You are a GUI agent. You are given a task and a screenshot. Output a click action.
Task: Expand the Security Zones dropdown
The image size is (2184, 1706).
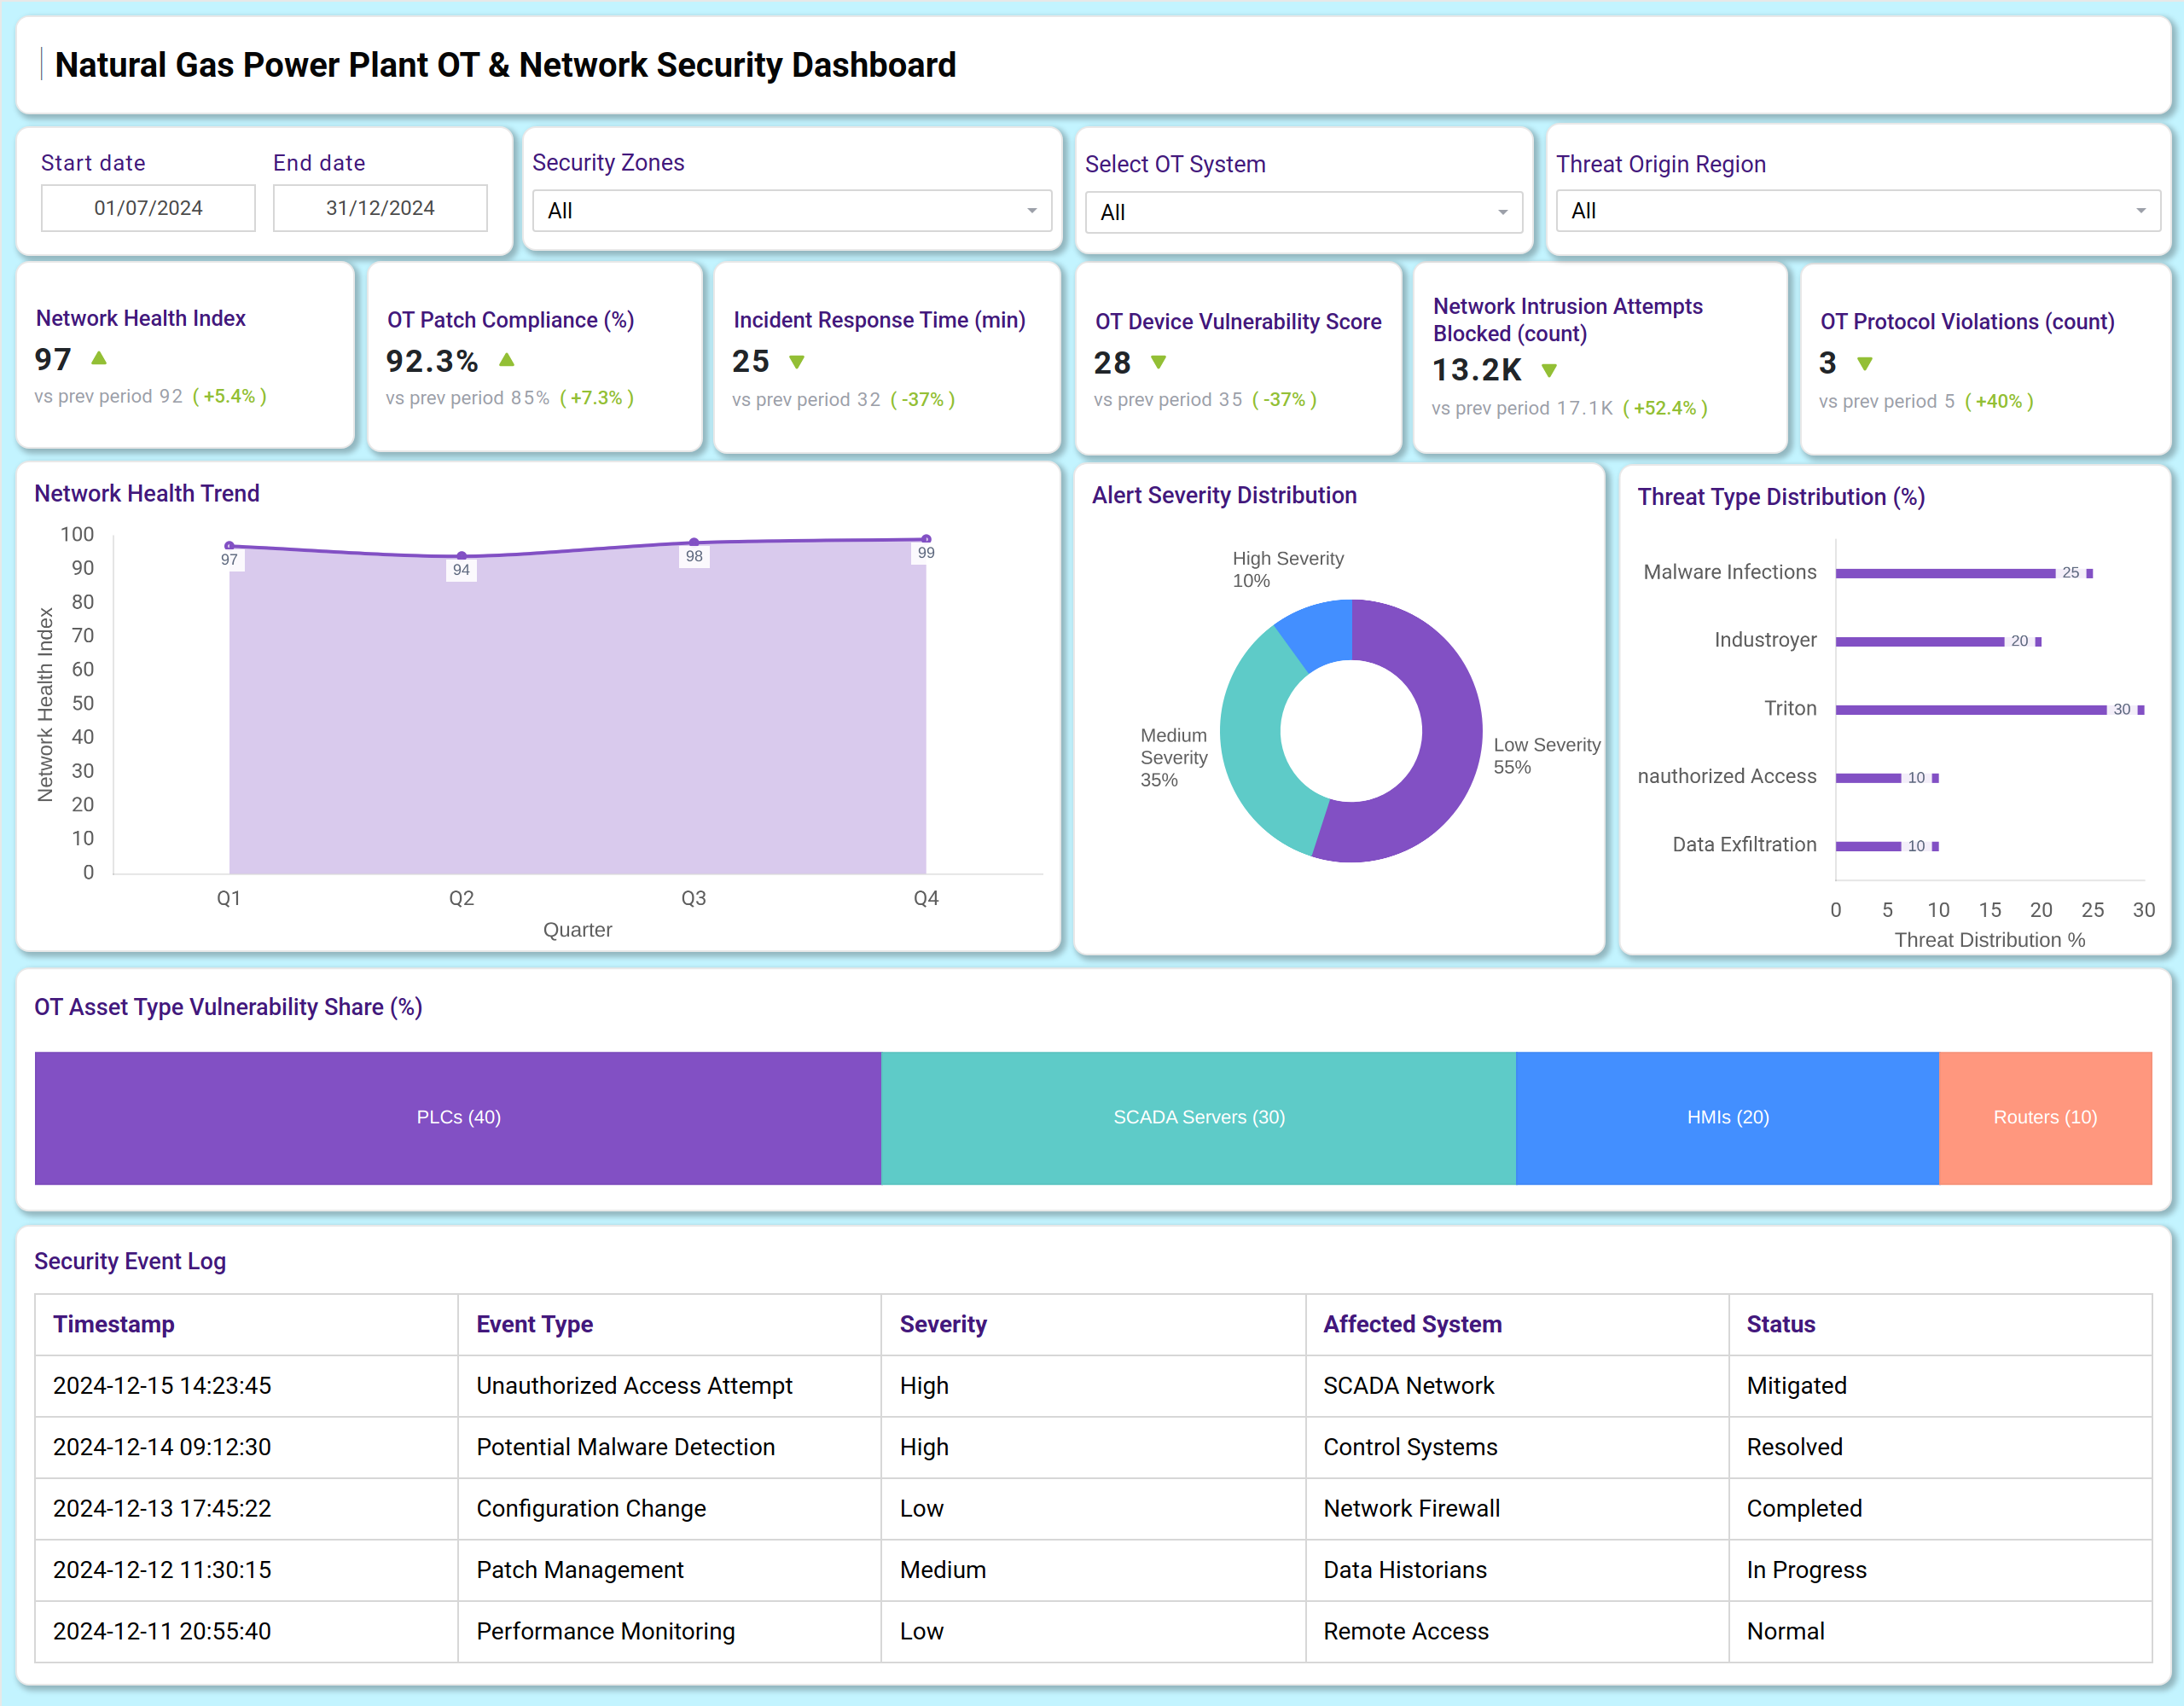click(x=791, y=211)
